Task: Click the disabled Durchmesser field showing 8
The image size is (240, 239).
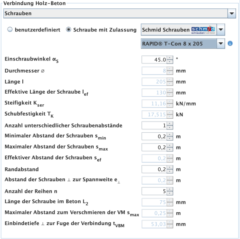Action: [x=154, y=71]
